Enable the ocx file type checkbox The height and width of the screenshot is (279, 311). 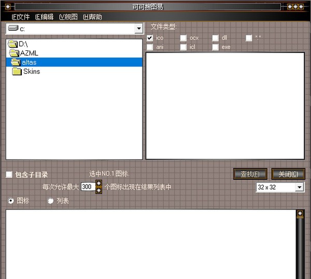(x=183, y=38)
